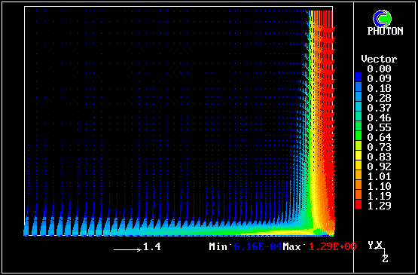Click the yellow 0.83 legend swatch
This screenshot has height=275, width=418.
pos(359,155)
